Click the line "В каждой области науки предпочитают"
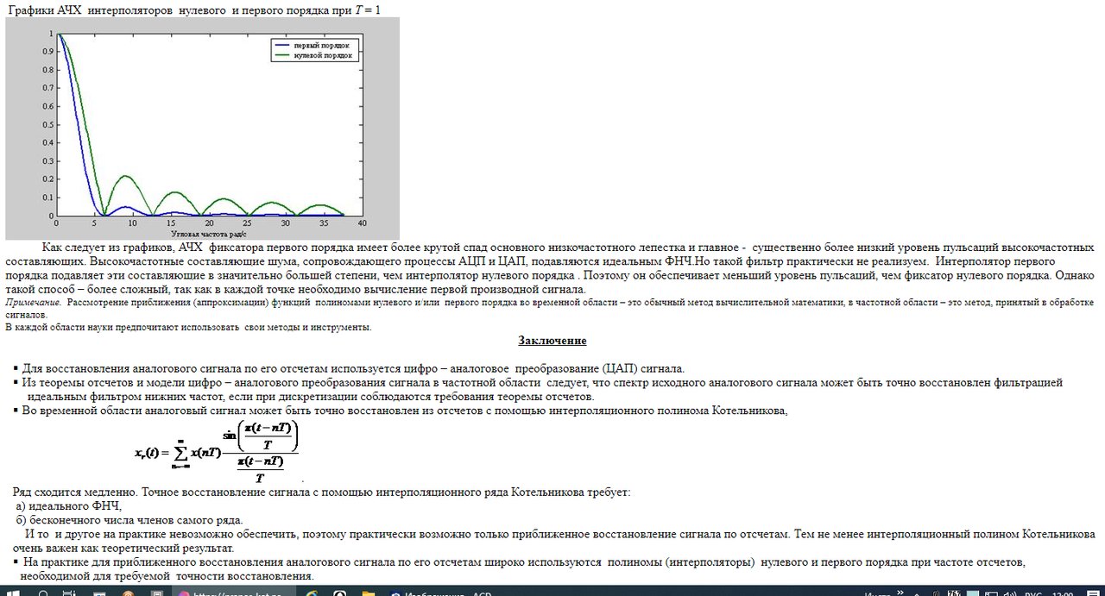 189,327
